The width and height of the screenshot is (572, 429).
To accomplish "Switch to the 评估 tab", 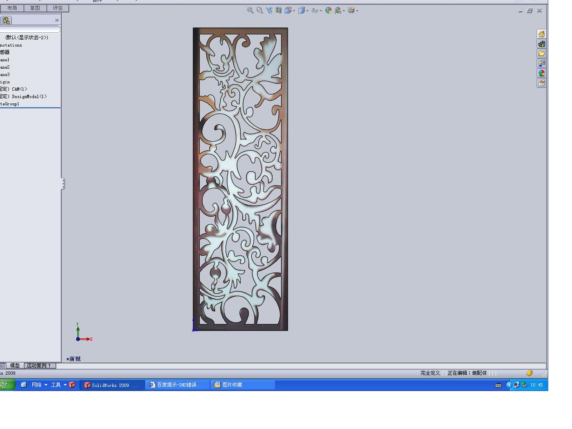I will pyautogui.click(x=58, y=8).
